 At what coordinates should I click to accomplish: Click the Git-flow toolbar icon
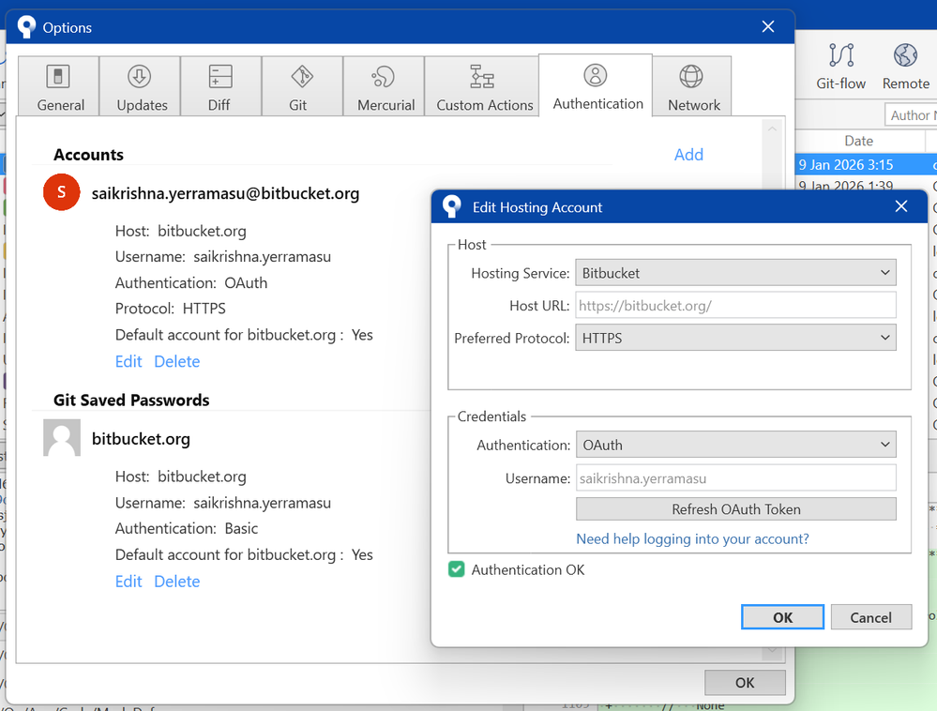tap(840, 66)
